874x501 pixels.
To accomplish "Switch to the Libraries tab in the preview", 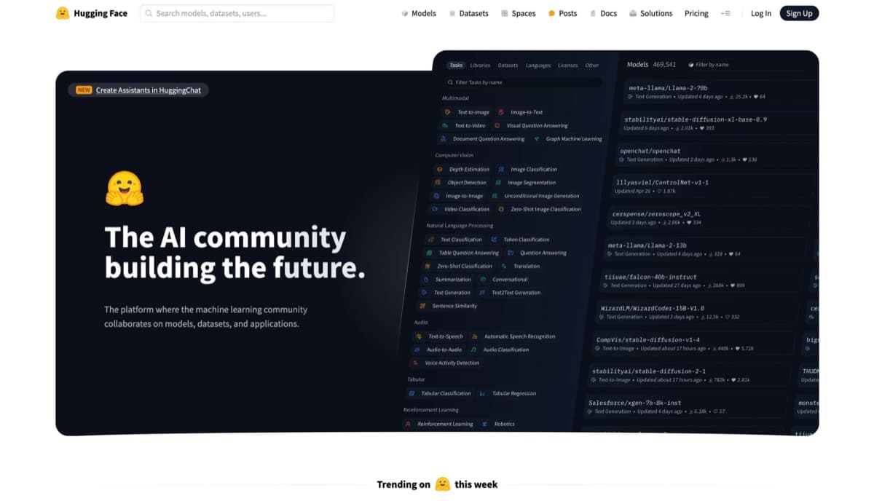I will pos(480,66).
